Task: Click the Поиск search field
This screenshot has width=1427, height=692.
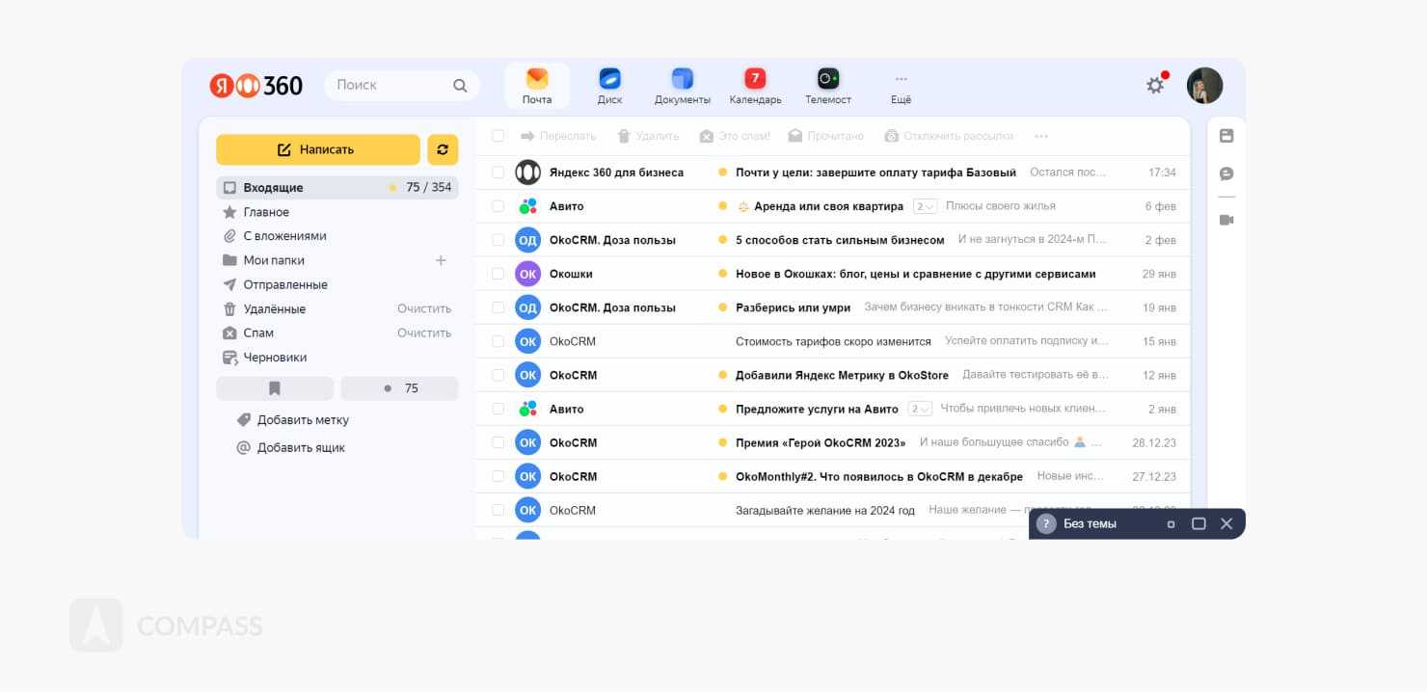Action: click(390, 85)
